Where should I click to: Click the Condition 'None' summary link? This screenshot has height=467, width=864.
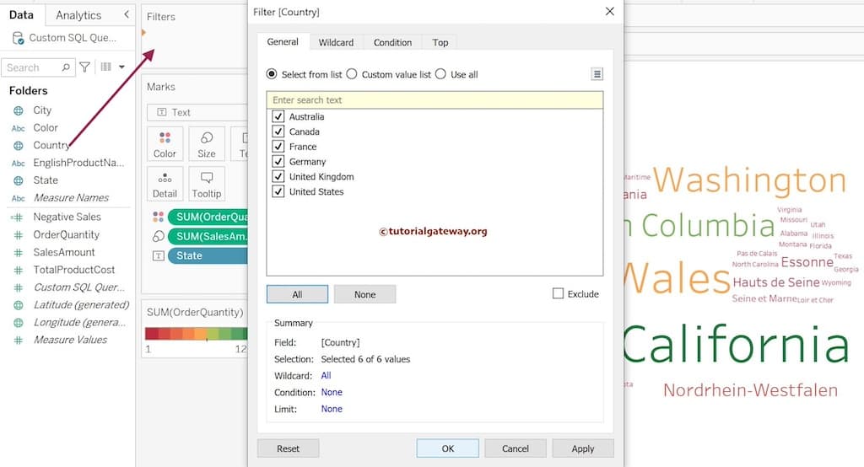click(332, 392)
